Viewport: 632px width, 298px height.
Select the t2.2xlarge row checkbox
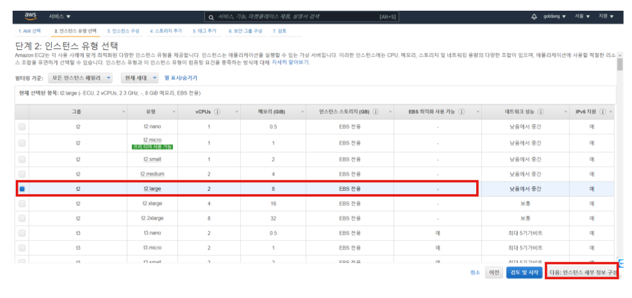coord(22,218)
